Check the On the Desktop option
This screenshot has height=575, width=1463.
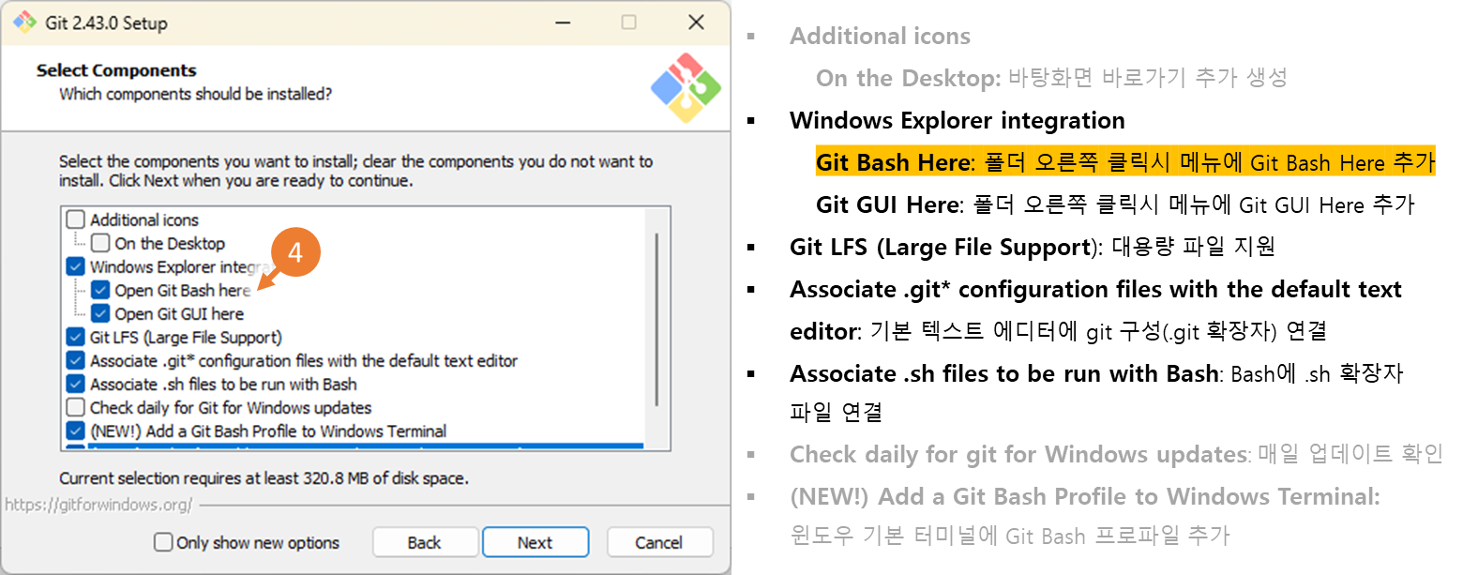[100, 244]
